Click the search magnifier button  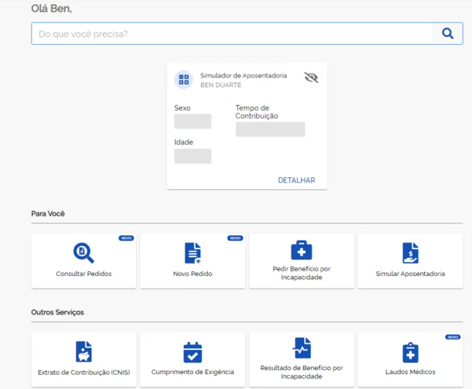point(448,34)
